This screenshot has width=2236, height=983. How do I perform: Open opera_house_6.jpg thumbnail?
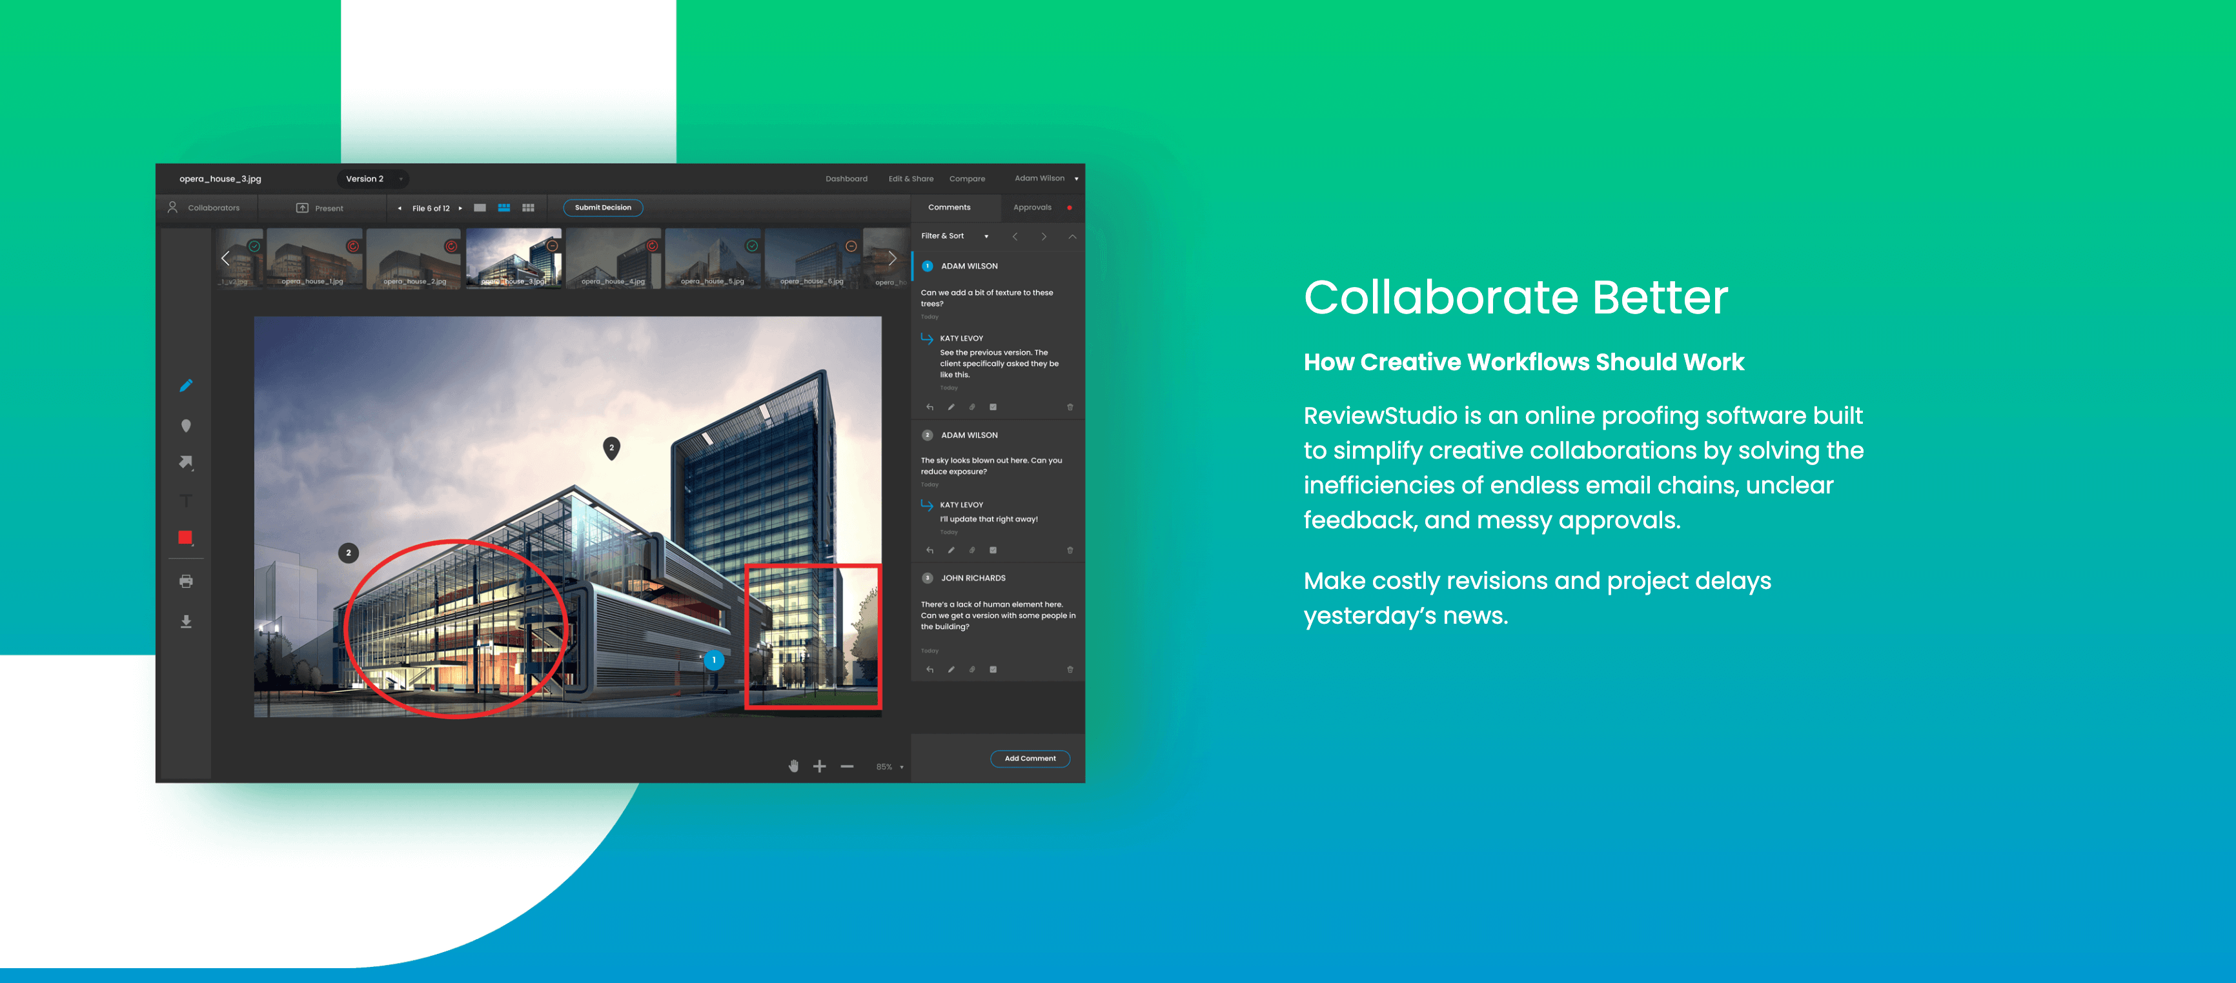(811, 257)
